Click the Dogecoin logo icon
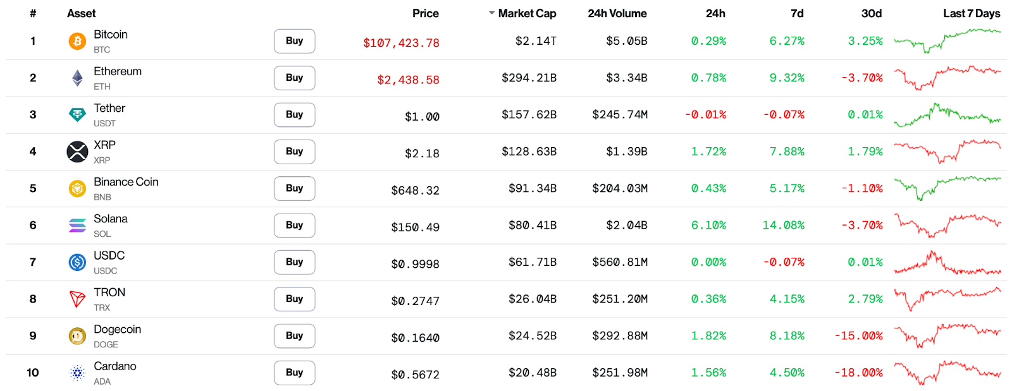 pyautogui.click(x=77, y=336)
